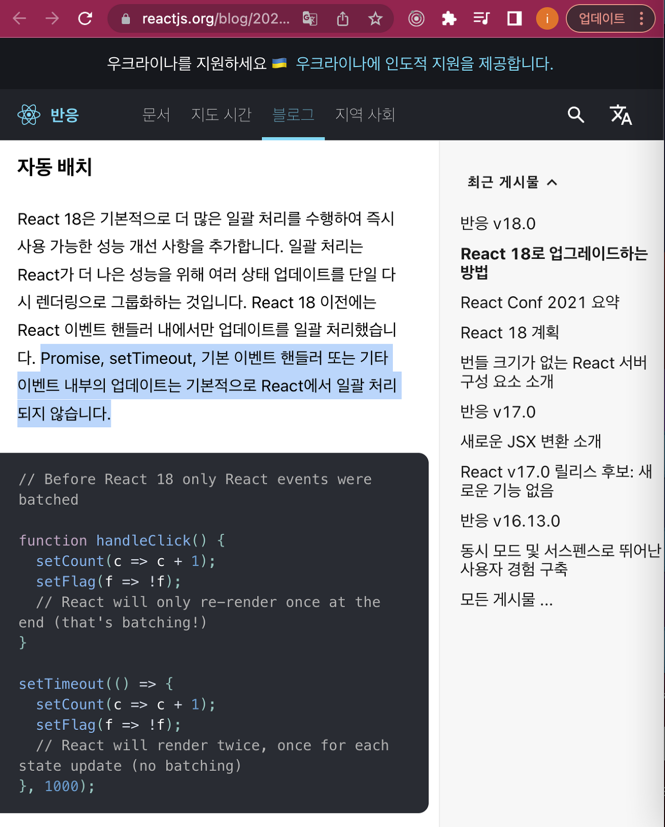665x827 pixels.
Task: Open the 우크라이나에 인도적 지원을 제공합니다 link
Action: [424, 63]
